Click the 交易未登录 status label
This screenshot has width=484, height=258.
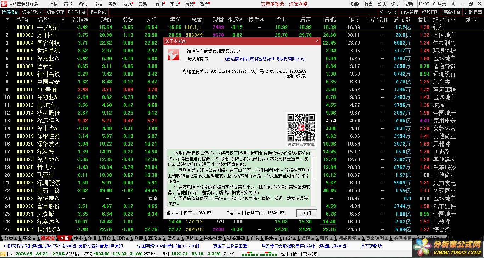click(x=272, y=4)
